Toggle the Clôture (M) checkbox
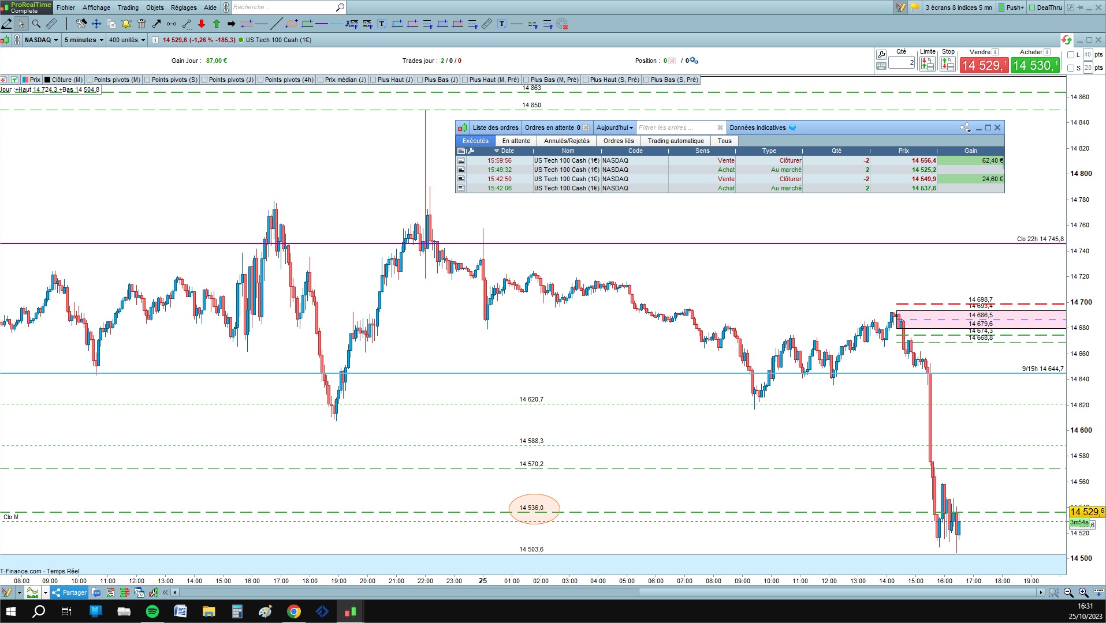The image size is (1106, 623). point(48,80)
